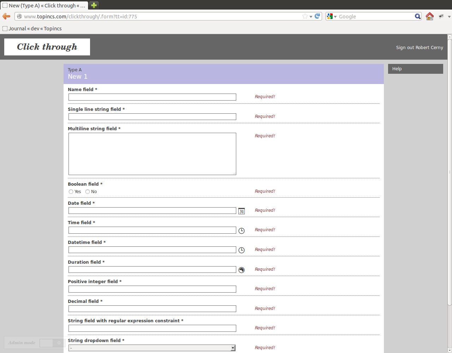Image resolution: width=452 pixels, height=353 pixels.
Task: Open the search engine selector dropdown
Action: [332, 16]
